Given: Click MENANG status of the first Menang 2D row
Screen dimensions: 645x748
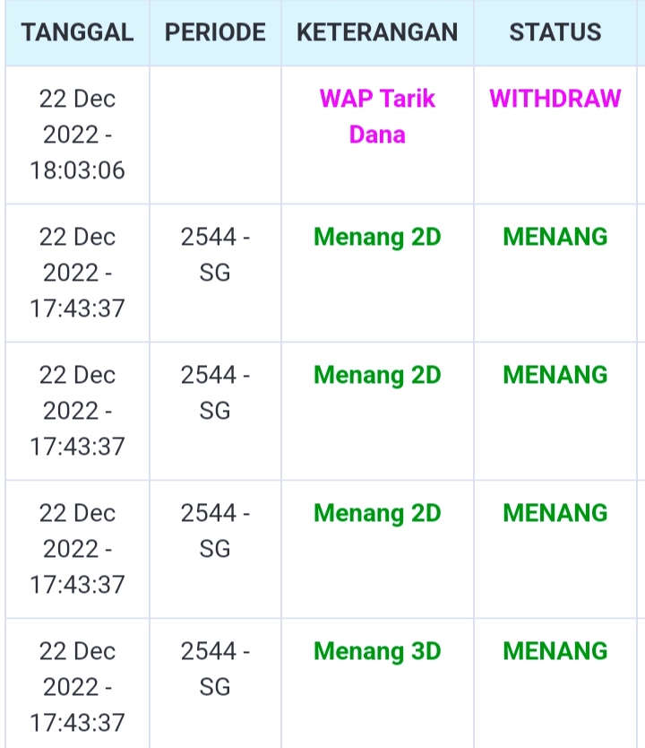Looking at the screenshot, I should tap(555, 237).
